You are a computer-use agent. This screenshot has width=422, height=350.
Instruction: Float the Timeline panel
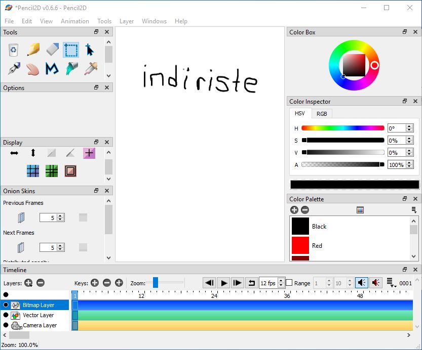[404, 270]
